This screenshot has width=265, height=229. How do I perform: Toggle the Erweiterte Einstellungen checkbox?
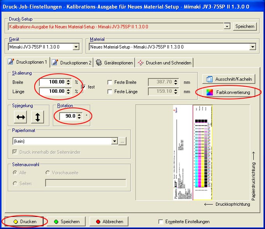[161, 222]
